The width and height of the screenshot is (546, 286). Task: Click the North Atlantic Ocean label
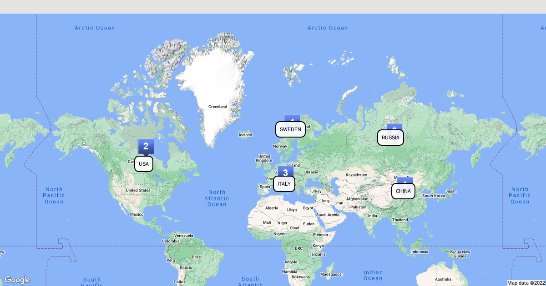pos(217,198)
